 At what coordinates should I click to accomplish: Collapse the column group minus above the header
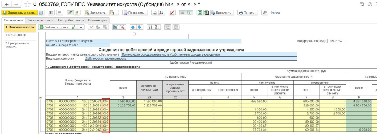134,34
